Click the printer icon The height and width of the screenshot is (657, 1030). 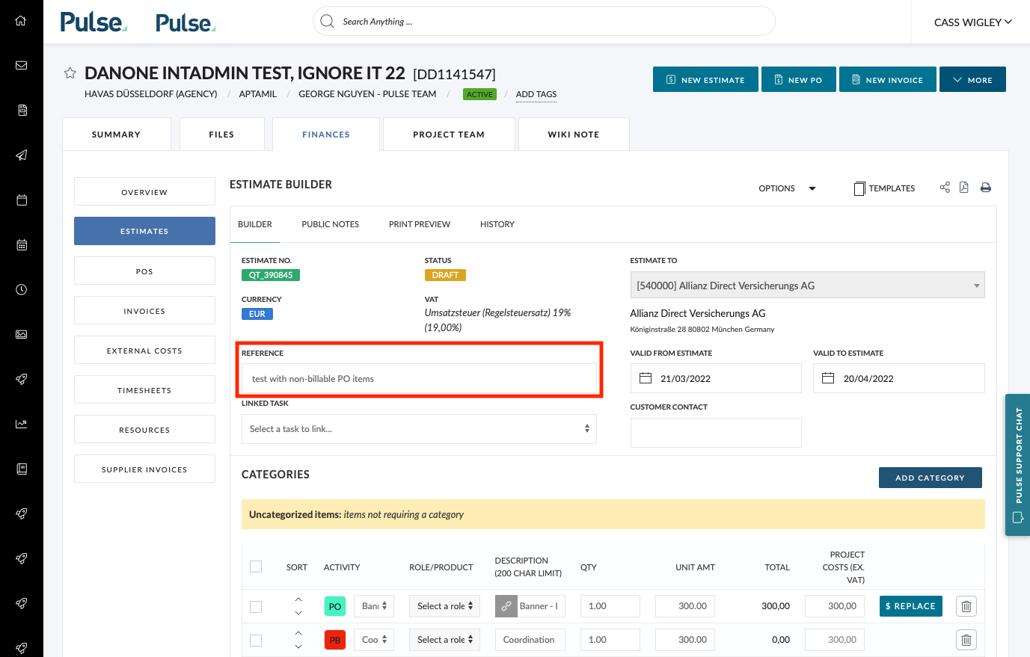coord(986,188)
